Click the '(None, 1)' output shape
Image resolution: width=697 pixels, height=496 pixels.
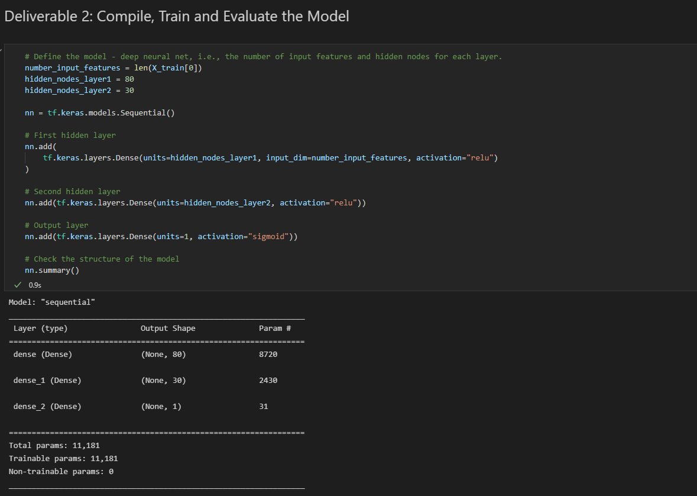coord(161,406)
